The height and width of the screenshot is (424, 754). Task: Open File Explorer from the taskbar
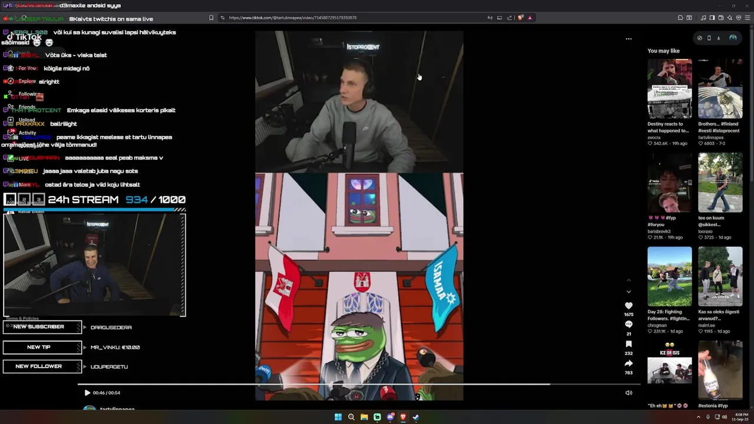tap(364, 417)
